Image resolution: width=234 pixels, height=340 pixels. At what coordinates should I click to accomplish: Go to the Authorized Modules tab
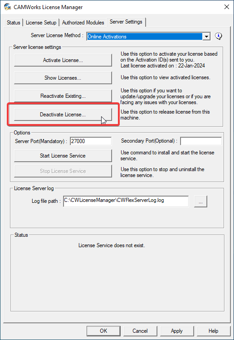(x=83, y=23)
